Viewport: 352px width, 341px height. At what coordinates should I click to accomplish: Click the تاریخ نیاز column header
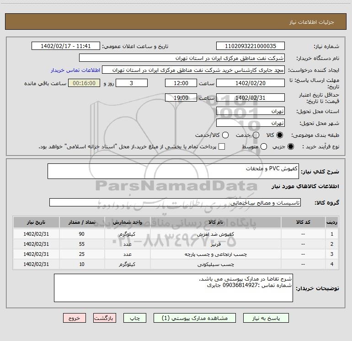pyautogui.click(x=36, y=222)
